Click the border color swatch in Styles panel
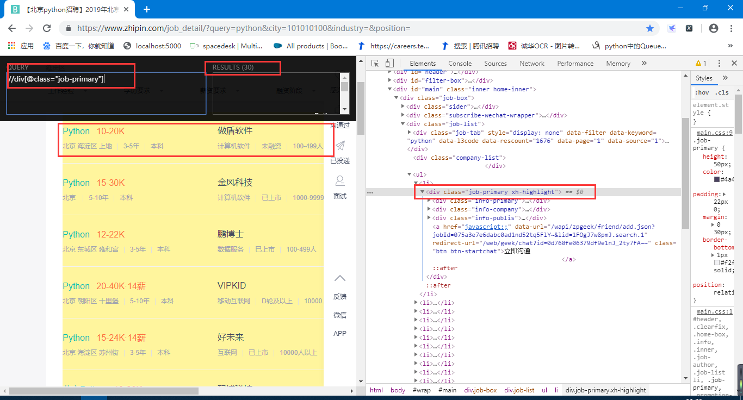Viewport: 743px width, 400px height. (716, 262)
